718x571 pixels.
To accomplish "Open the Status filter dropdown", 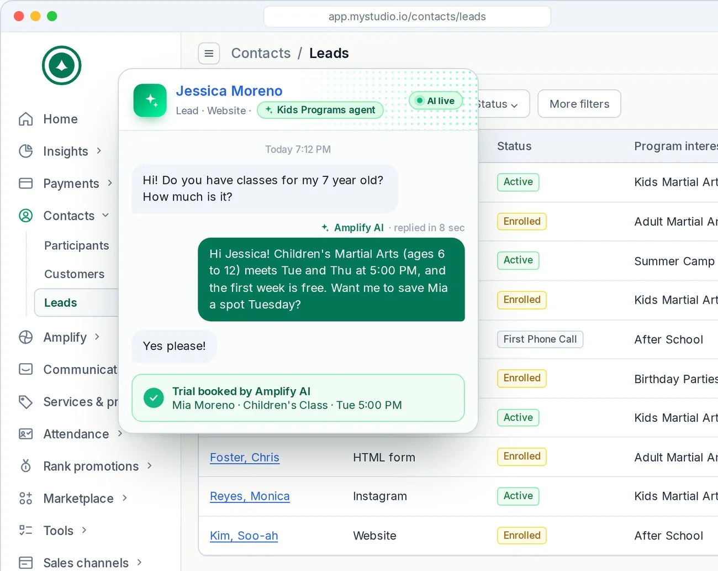I will [503, 104].
